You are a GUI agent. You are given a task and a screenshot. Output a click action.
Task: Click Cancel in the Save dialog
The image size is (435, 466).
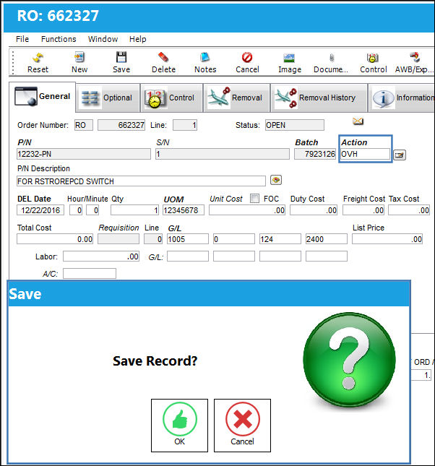242,426
